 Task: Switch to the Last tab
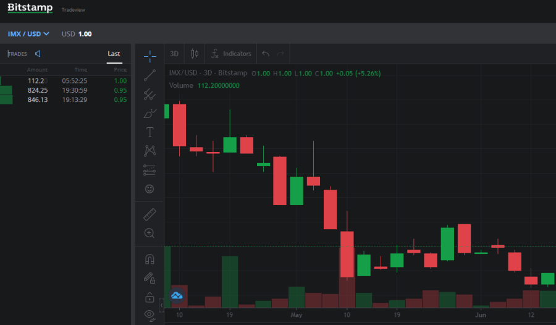point(114,54)
